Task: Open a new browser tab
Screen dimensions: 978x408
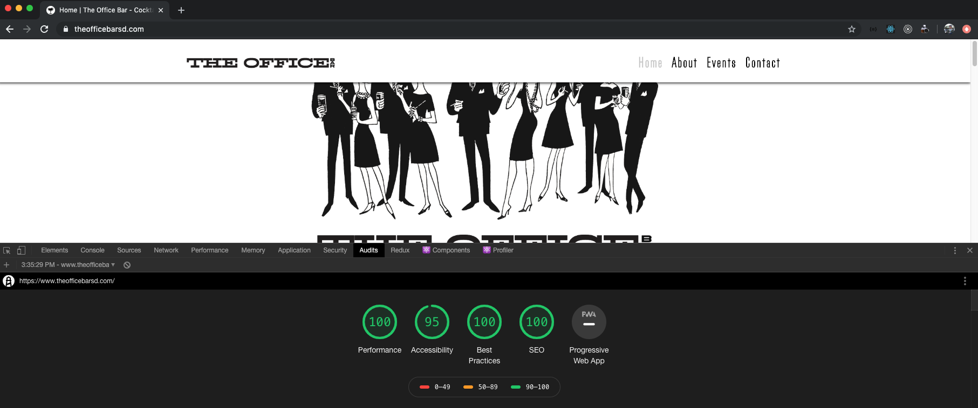Action: click(181, 10)
